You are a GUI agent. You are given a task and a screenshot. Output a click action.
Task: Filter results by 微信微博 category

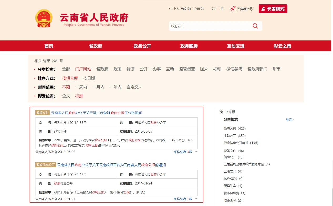click(234, 69)
